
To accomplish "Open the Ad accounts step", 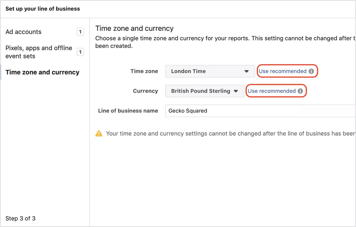I will 23,32.
